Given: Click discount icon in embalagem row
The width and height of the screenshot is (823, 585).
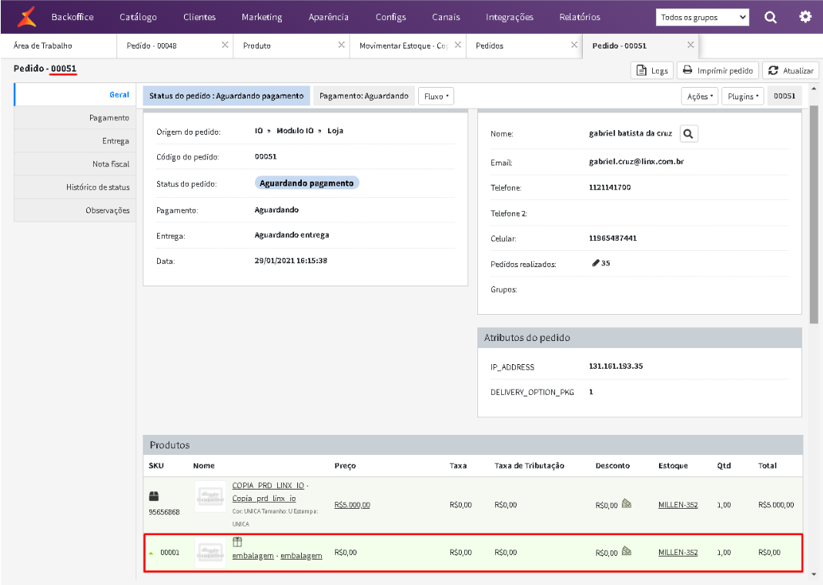Looking at the screenshot, I should (627, 552).
